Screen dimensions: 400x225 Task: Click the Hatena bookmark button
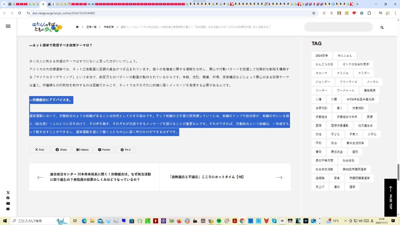82,150
